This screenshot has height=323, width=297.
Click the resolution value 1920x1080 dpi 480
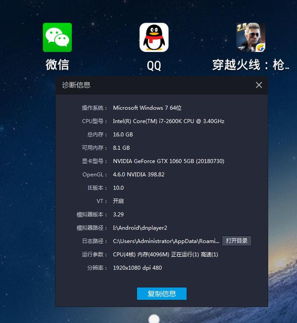(x=137, y=268)
